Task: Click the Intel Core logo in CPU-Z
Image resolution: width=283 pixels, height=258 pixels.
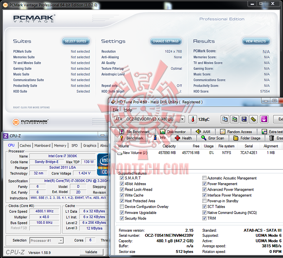Action: tap(103, 164)
